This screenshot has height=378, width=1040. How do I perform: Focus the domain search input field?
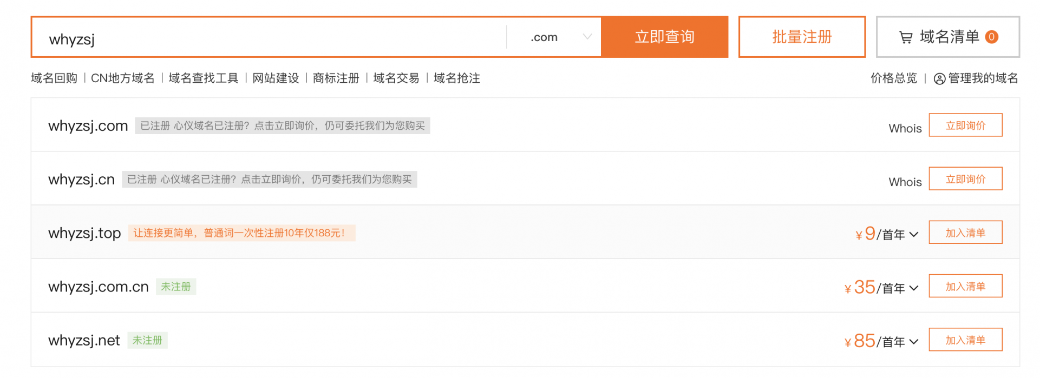point(269,37)
